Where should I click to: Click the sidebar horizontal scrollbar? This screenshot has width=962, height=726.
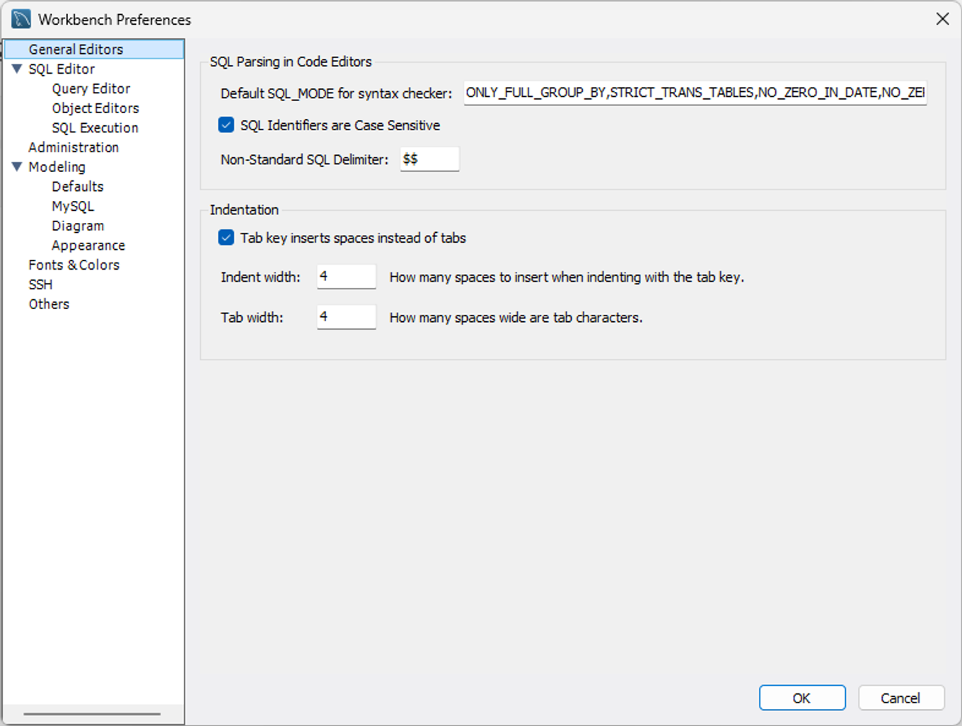point(92,714)
